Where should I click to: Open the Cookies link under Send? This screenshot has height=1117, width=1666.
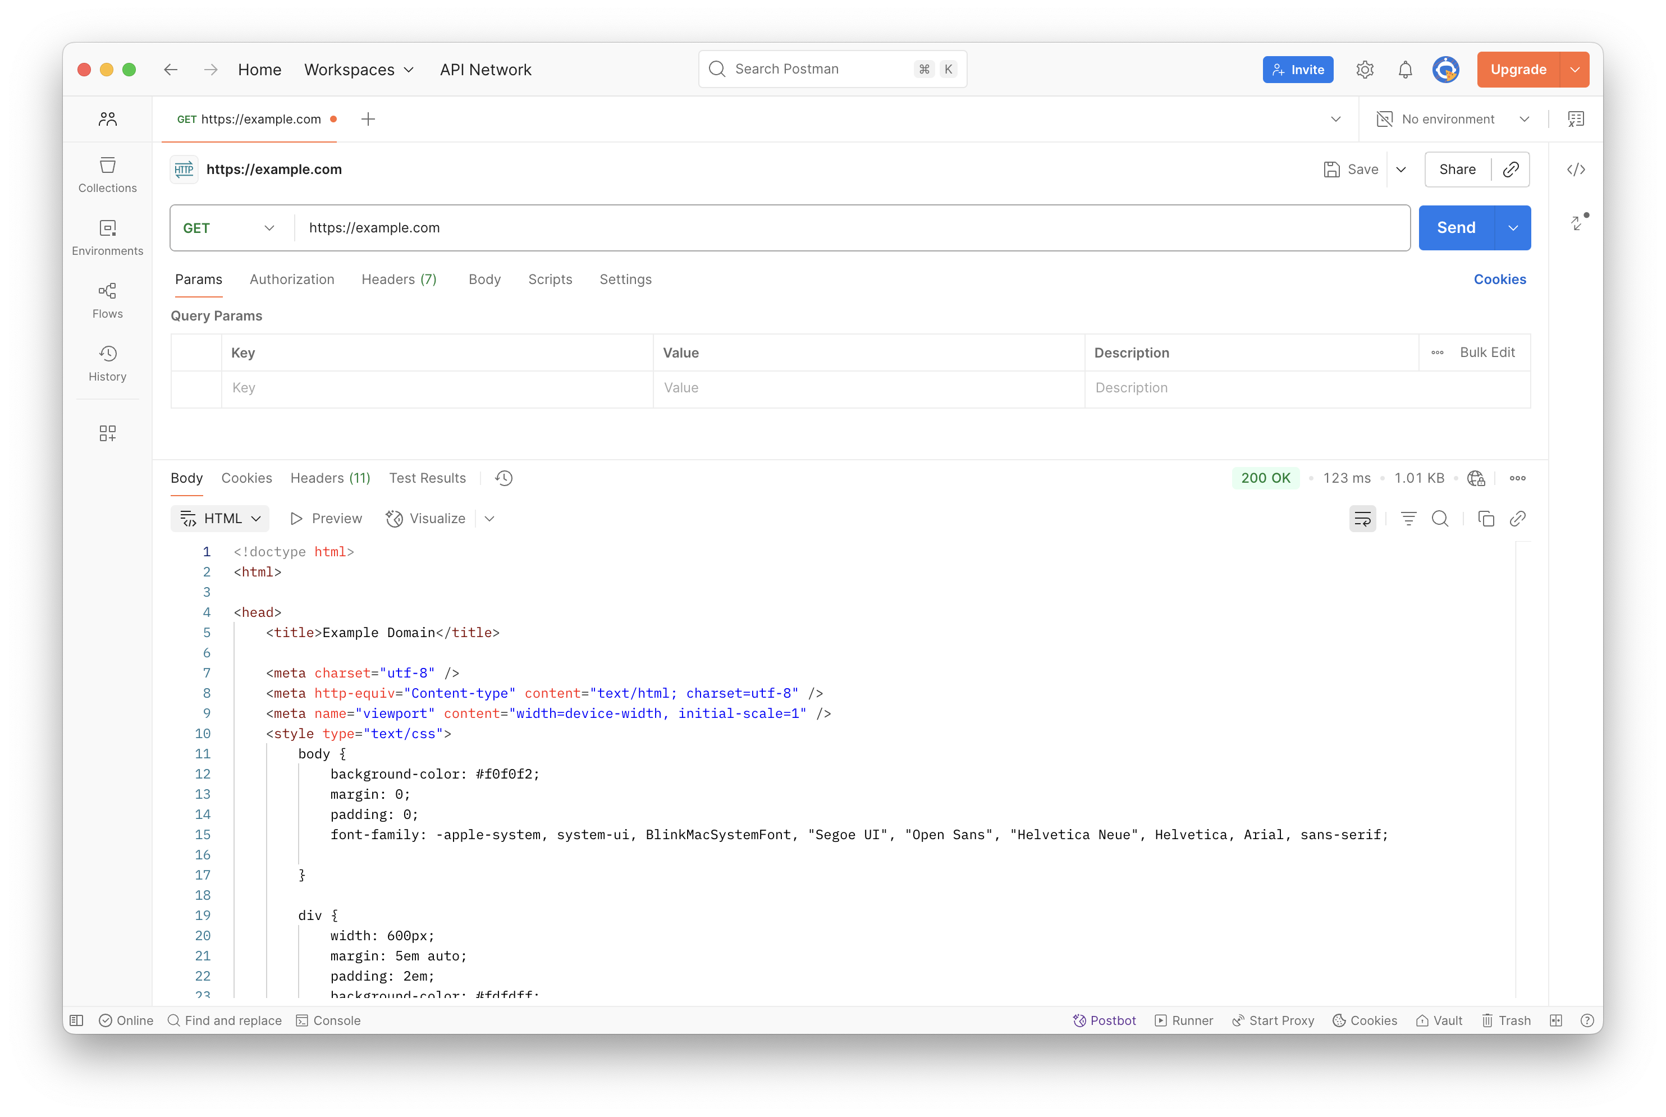point(1499,280)
